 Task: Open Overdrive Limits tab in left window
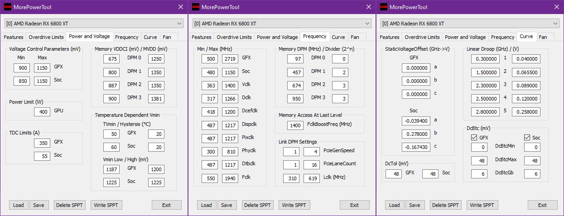[46, 37]
